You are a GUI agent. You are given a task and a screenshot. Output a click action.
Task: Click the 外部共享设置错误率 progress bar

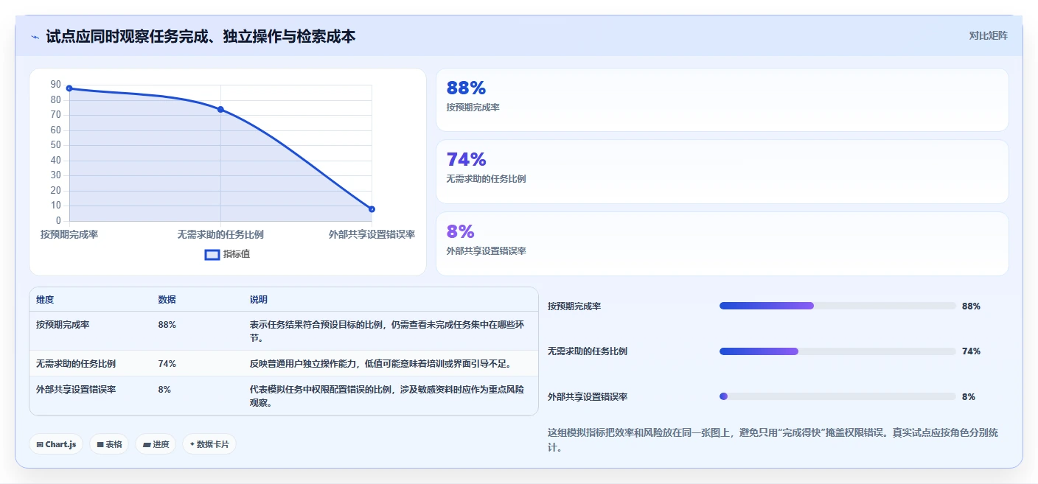[x=837, y=396]
